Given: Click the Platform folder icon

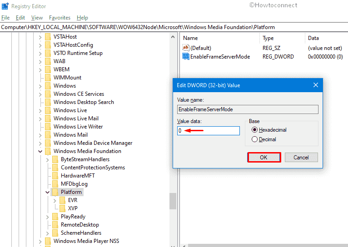Looking at the screenshot, I should click(x=55, y=192).
